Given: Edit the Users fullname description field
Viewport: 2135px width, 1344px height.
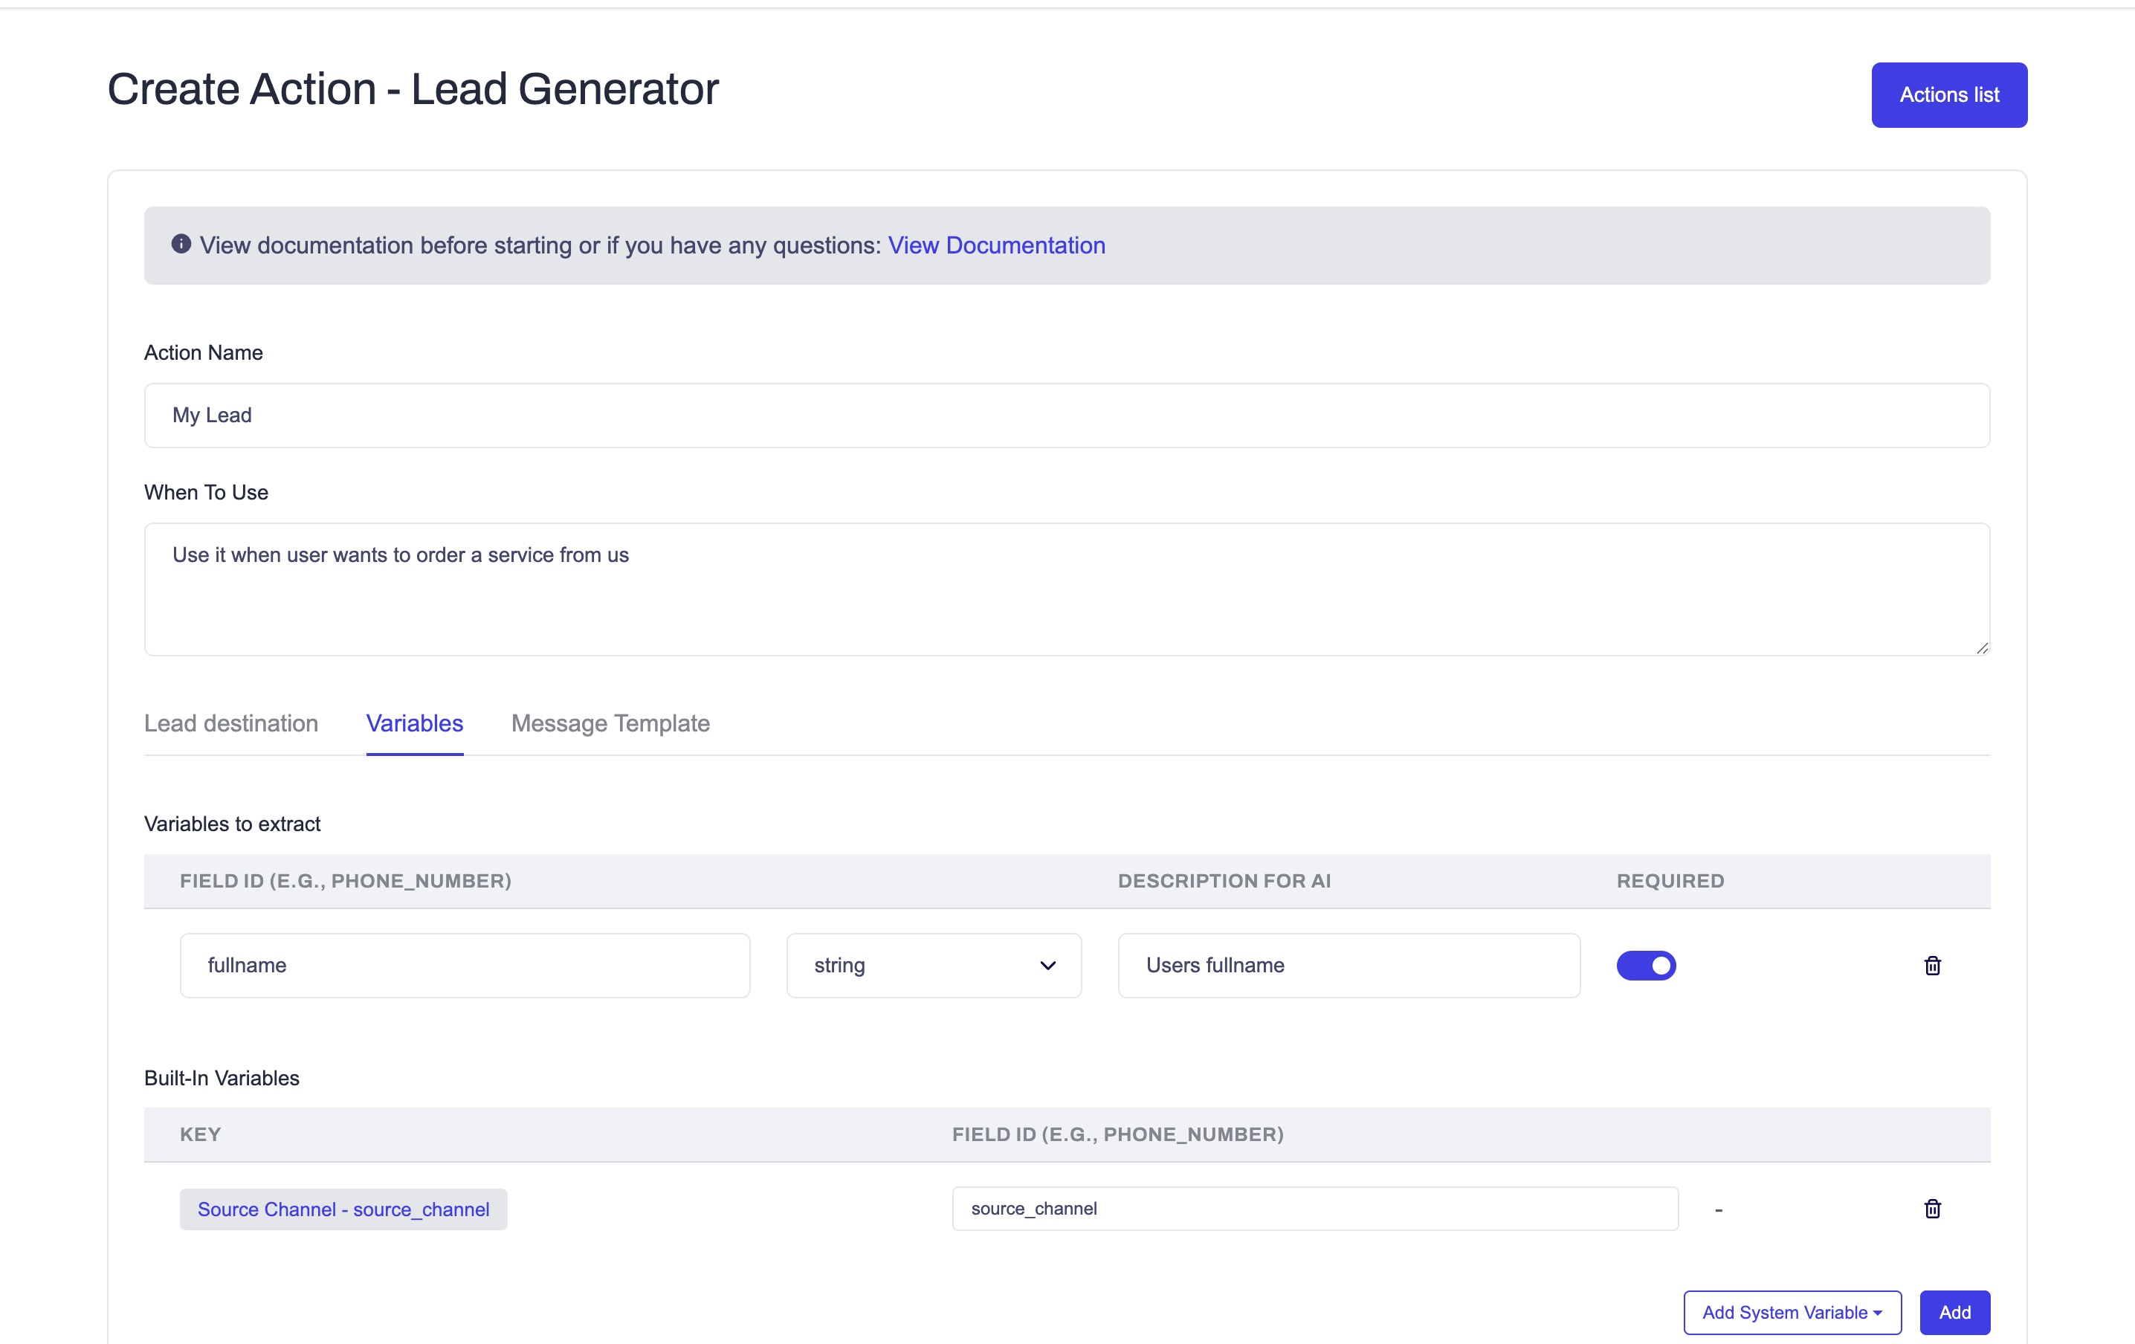Looking at the screenshot, I should coord(1348,966).
